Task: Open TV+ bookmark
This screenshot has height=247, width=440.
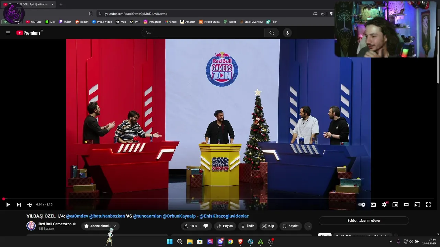Action: coord(135,22)
